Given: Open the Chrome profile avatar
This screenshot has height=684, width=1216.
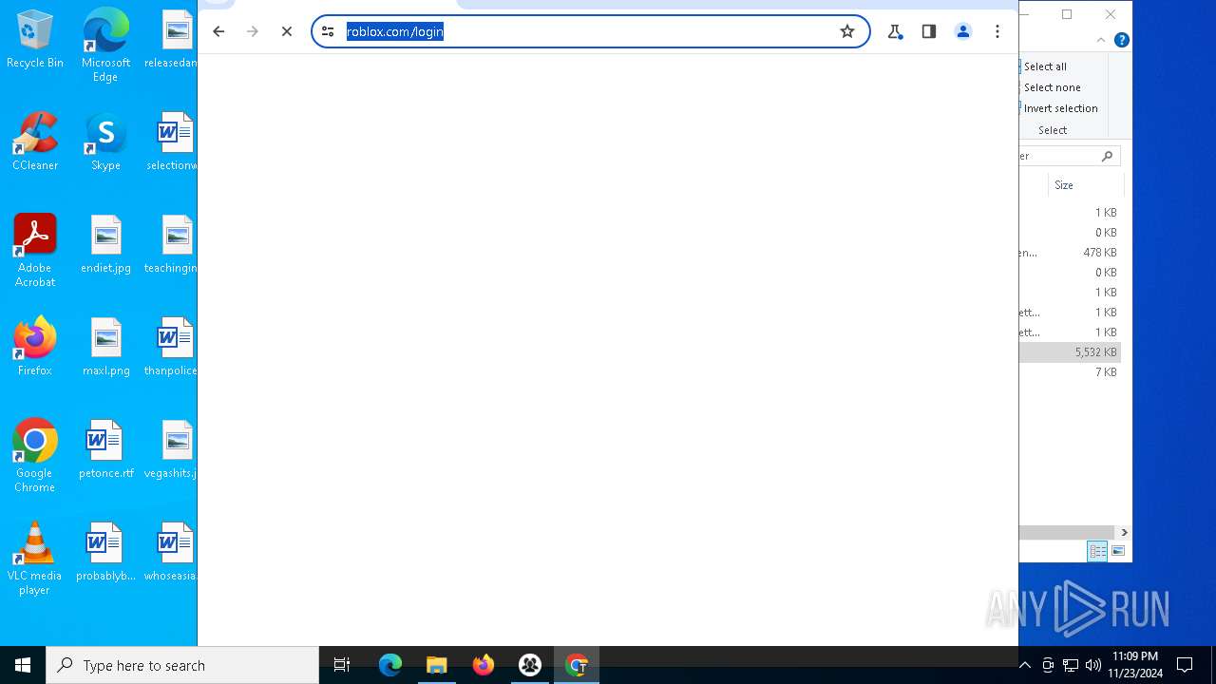Looking at the screenshot, I should point(963,31).
